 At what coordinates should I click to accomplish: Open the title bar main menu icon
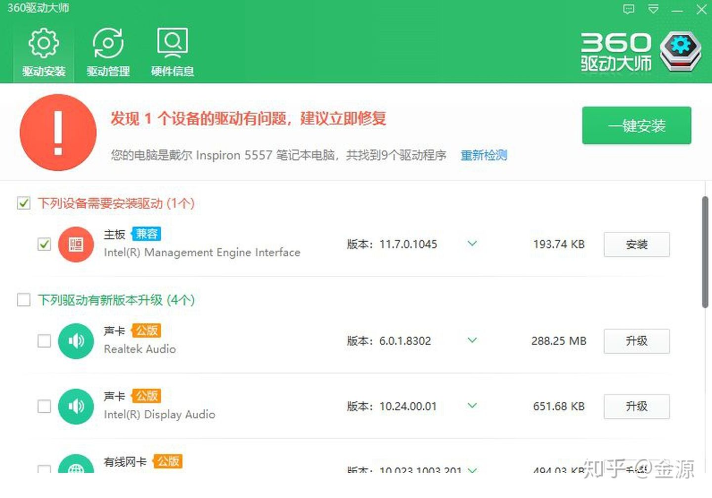653,9
